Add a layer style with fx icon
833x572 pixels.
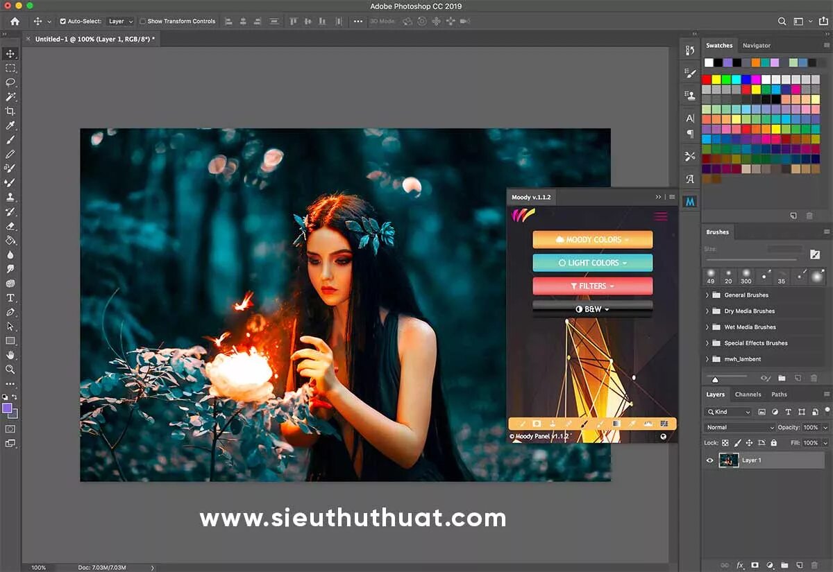coord(740,565)
